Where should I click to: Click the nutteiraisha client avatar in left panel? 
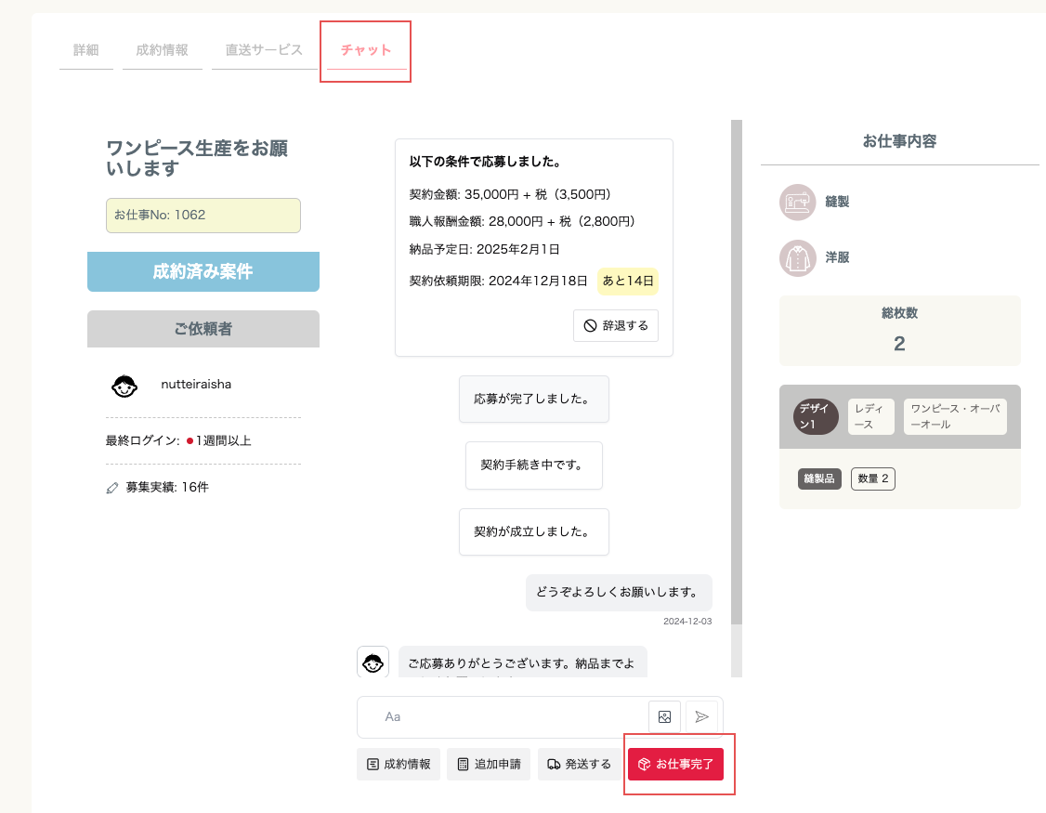tap(124, 386)
